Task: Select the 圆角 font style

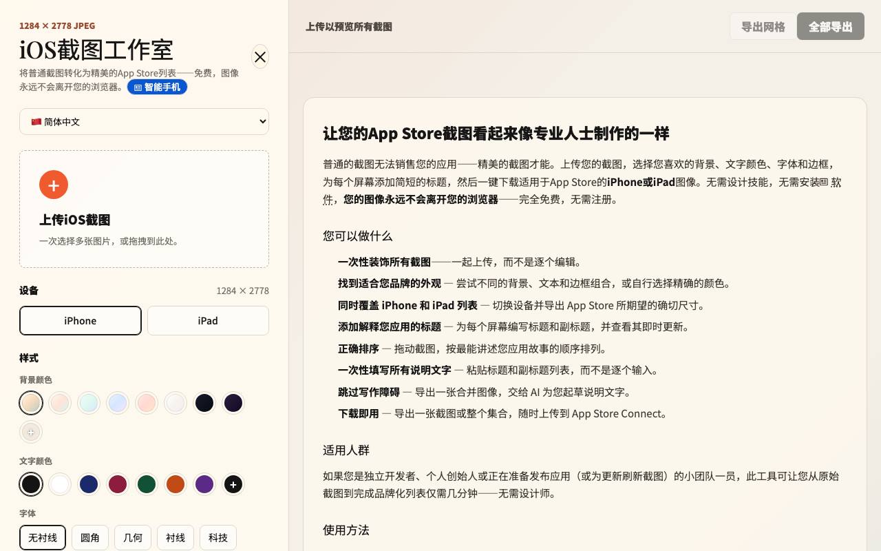Action: pos(90,538)
